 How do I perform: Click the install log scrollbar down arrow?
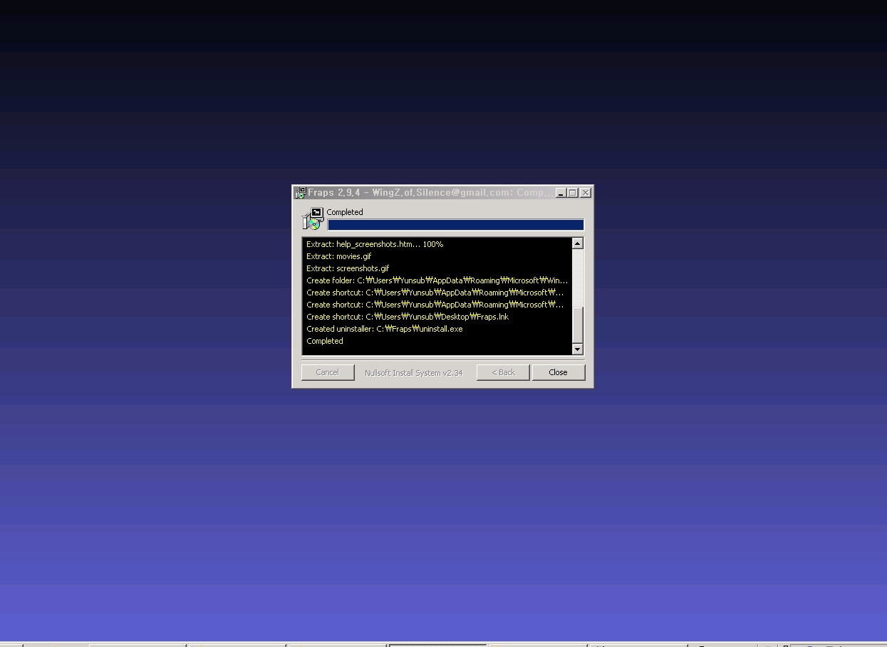pos(578,349)
